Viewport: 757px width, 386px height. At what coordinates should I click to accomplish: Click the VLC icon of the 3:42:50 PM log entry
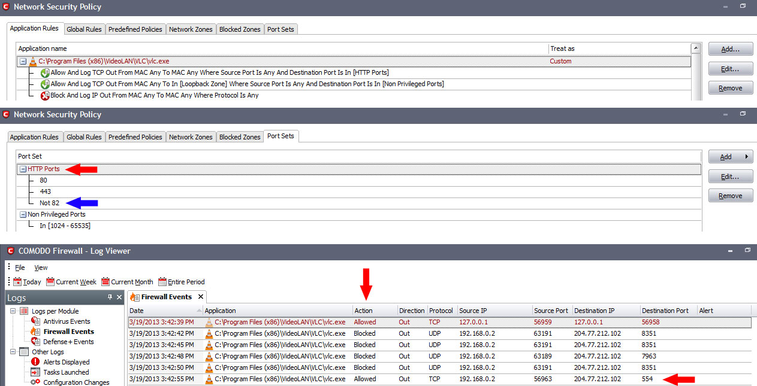click(209, 367)
